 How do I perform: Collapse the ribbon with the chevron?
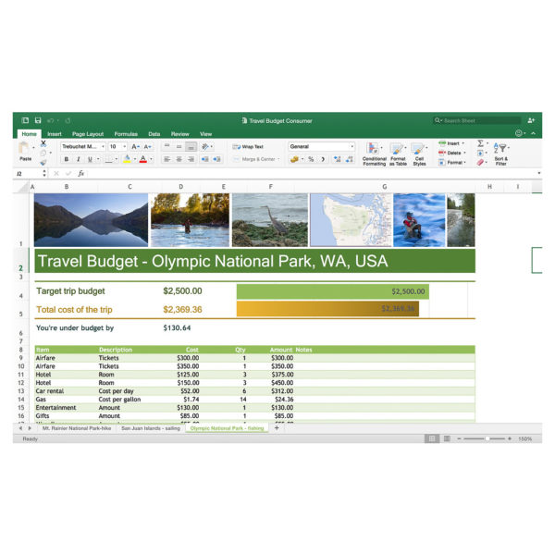534,133
